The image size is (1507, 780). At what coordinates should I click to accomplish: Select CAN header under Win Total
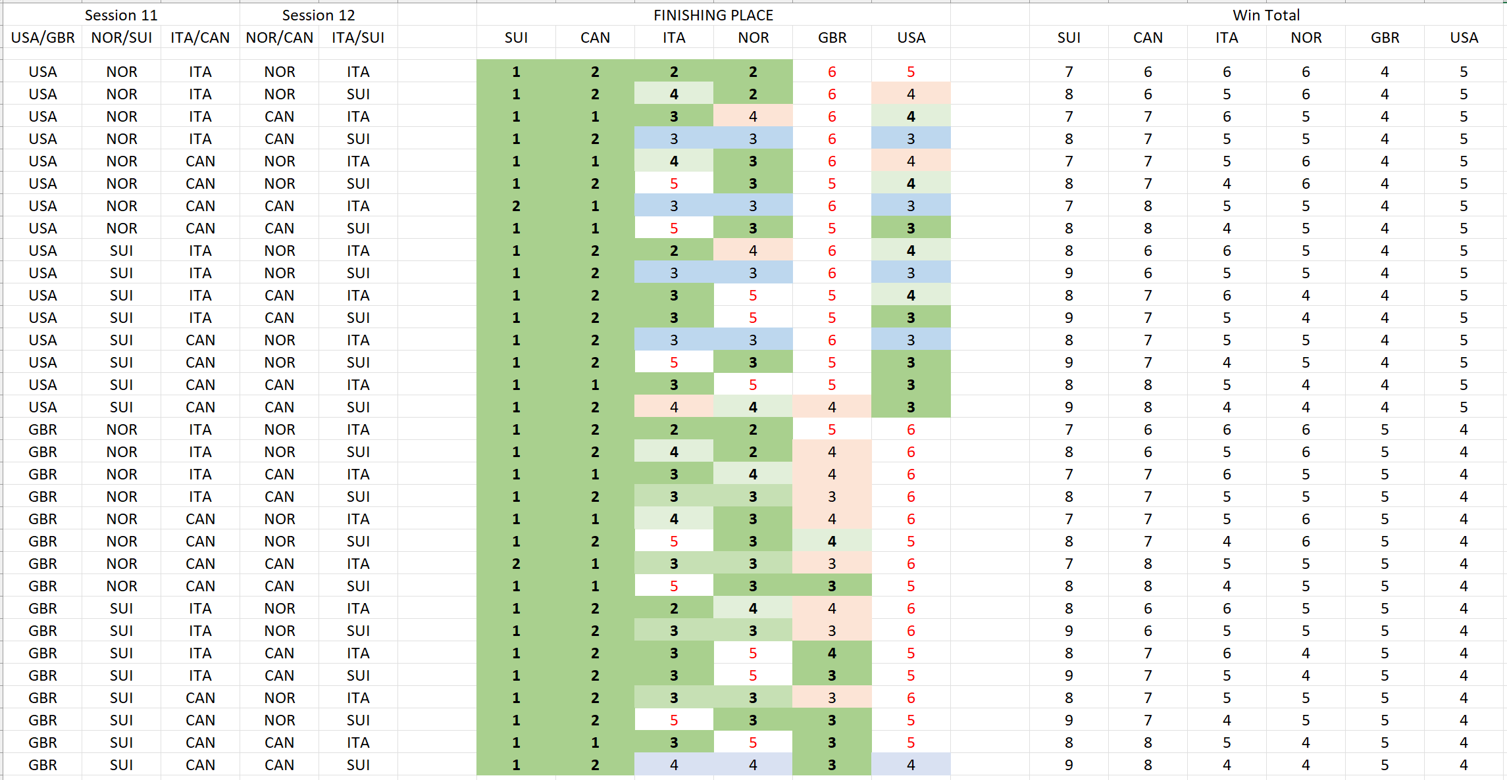[x=1148, y=37]
